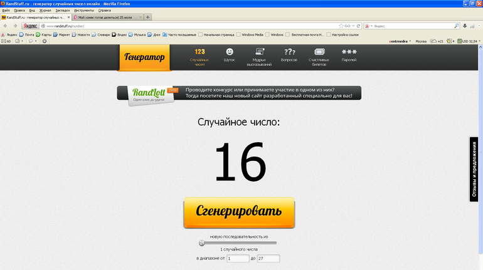Open the Бесплатная почта bookmark
Viewport: 483px width, 270px height.
(x=305, y=34)
